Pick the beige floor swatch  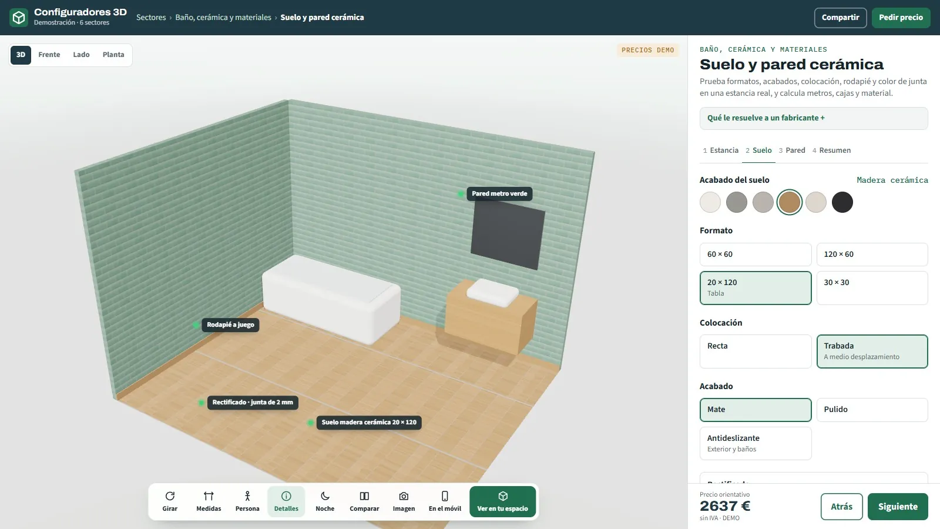click(x=816, y=202)
